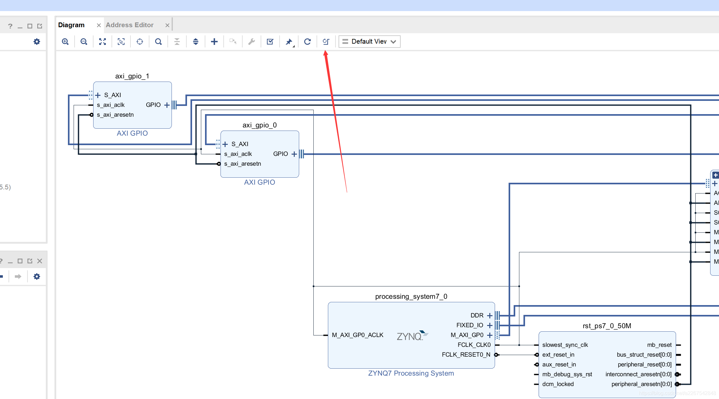Click the Expand All toolbar icon

tap(196, 41)
